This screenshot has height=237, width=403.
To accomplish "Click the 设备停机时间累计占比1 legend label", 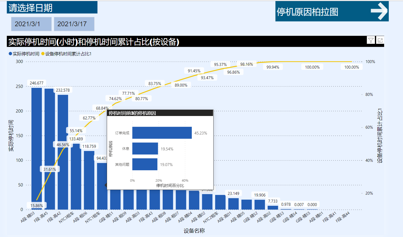I will 68,54.
